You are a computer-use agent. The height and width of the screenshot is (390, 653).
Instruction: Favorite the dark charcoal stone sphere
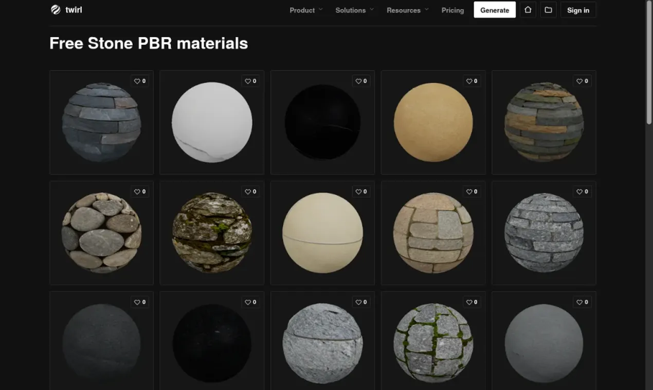[x=140, y=302]
